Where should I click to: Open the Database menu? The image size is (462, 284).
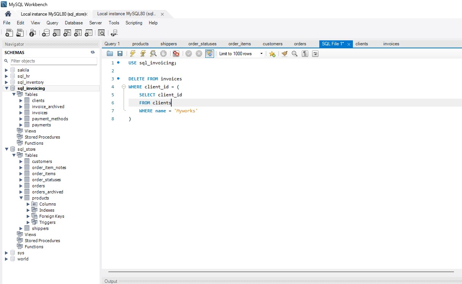[x=74, y=23]
